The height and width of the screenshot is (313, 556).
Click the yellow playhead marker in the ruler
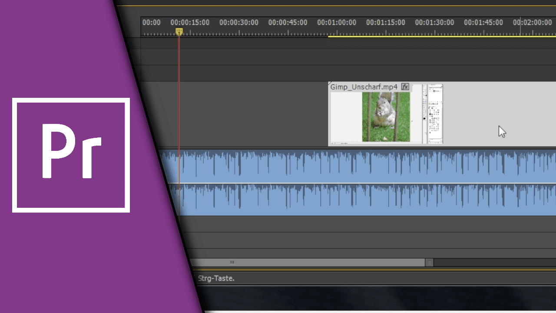tap(179, 31)
